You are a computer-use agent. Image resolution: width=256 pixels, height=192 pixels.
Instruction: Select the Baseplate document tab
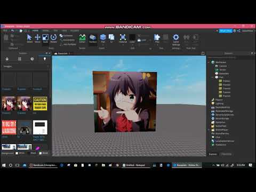click(x=62, y=53)
